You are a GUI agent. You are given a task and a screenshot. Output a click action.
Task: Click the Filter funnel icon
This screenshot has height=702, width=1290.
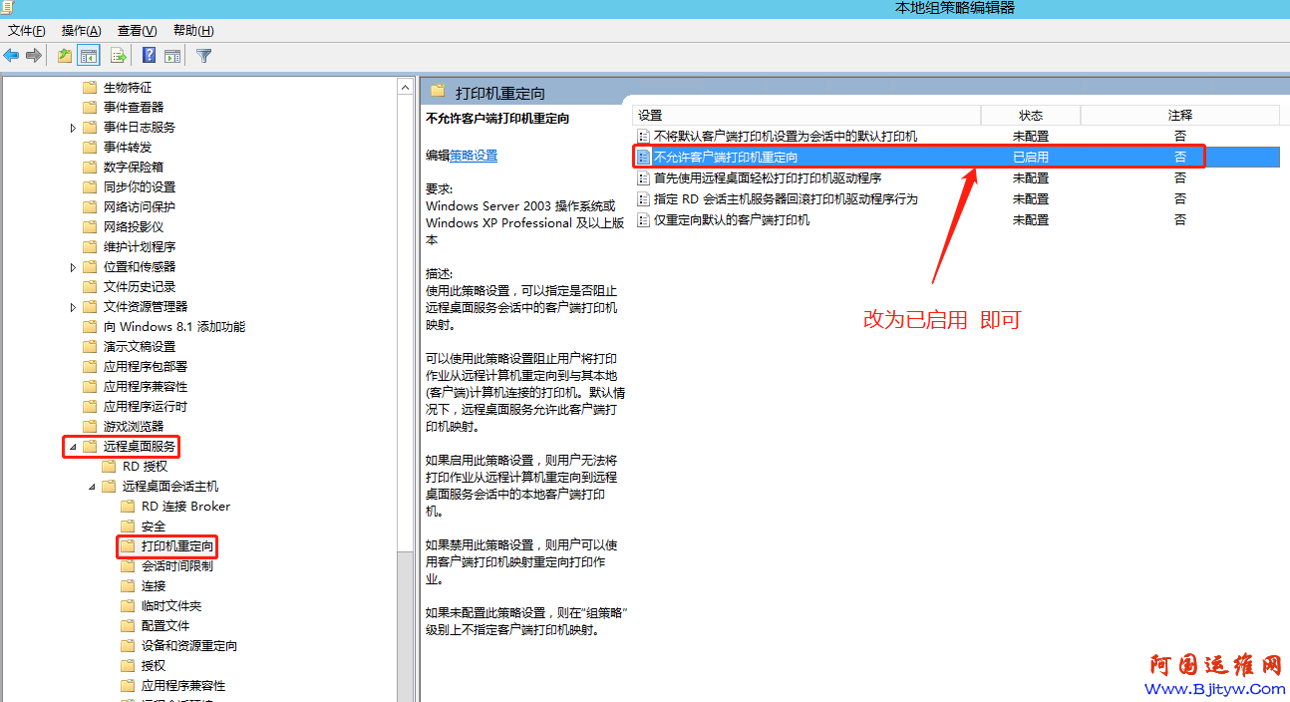pos(204,56)
